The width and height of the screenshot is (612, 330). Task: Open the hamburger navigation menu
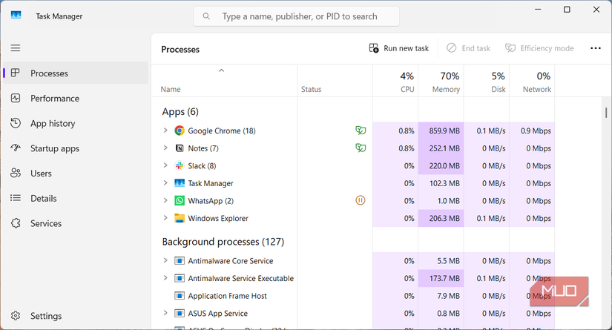tap(16, 48)
